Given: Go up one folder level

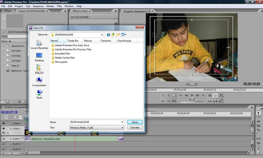Looking at the screenshot, I should [113, 35].
